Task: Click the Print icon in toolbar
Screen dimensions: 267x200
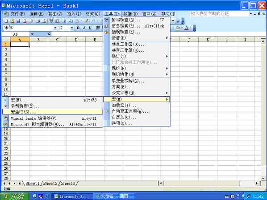Action: [38, 21]
